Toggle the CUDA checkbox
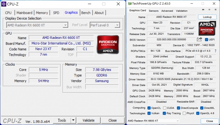The image size is (220, 125). coord(165,108)
